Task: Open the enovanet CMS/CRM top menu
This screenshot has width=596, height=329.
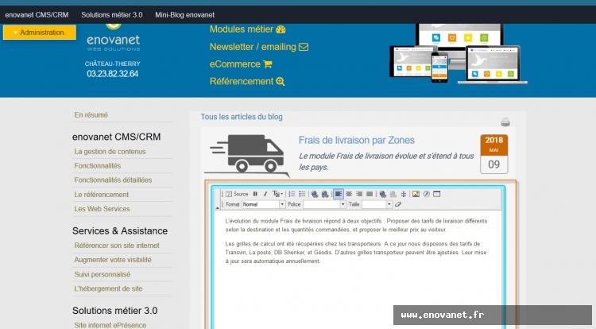Action: coord(37,15)
